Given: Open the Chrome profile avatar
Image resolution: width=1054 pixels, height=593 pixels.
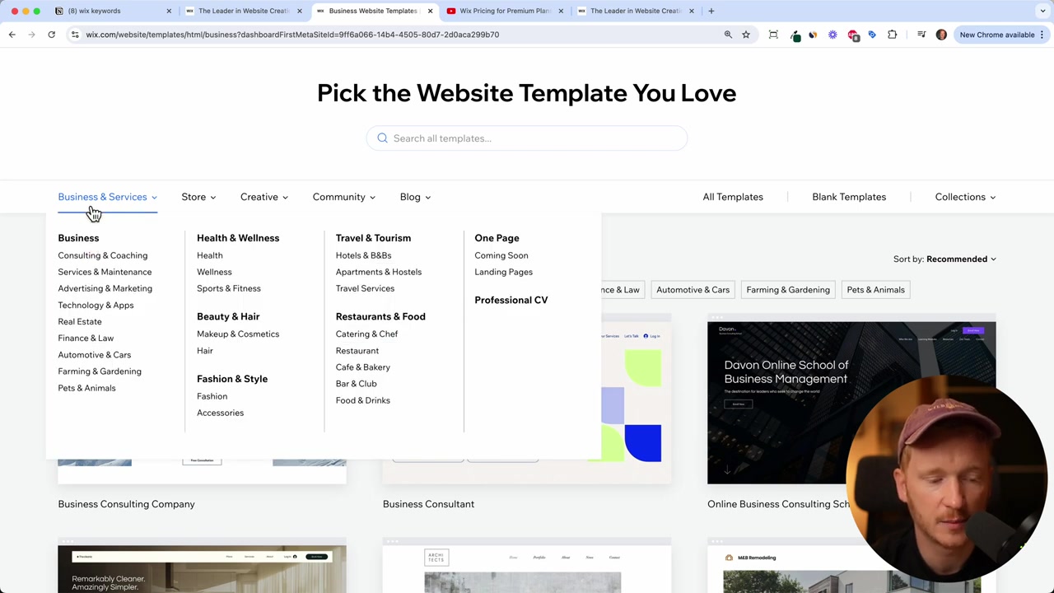Looking at the screenshot, I should [941, 35].
